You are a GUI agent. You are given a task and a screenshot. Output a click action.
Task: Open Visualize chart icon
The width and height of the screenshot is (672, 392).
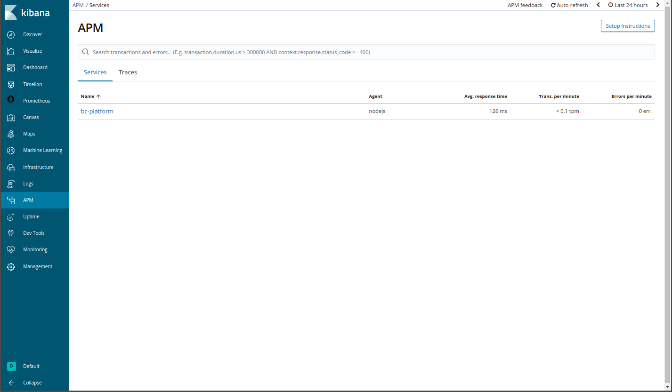pyautogui.click(x=11, y=51)
